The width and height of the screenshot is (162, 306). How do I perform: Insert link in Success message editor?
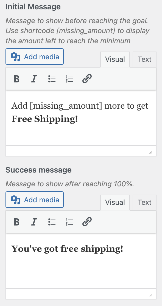[87, 222]
